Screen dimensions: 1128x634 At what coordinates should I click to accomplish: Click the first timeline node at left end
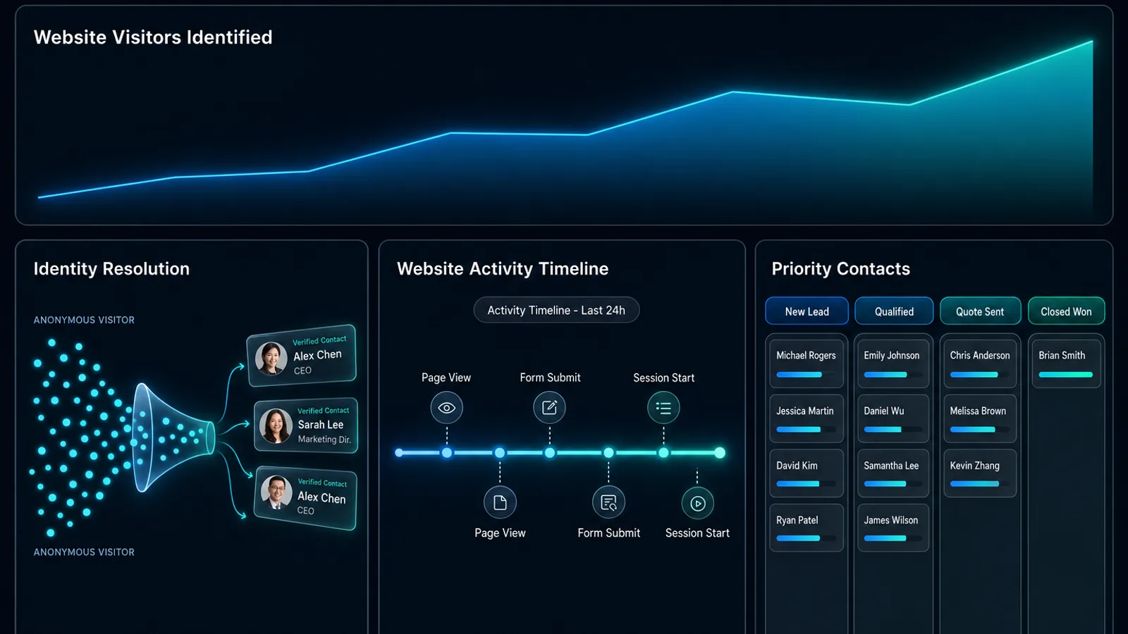pos(399,453)
